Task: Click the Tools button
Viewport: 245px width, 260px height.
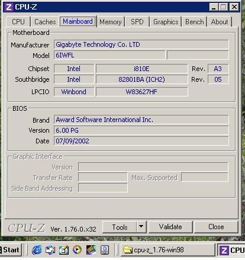Action: 120,227
